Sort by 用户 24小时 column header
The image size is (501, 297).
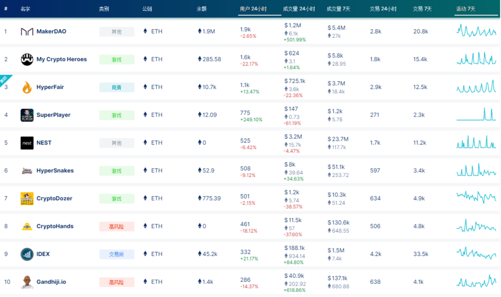(x=253, y=9)
